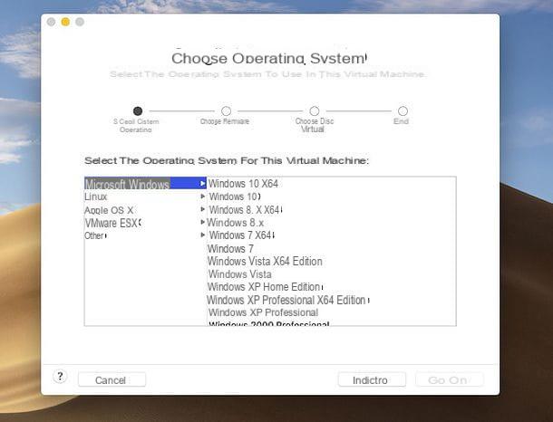
Task: Expand the Microsoft Windows arrow
Action: tap(202, 184)
